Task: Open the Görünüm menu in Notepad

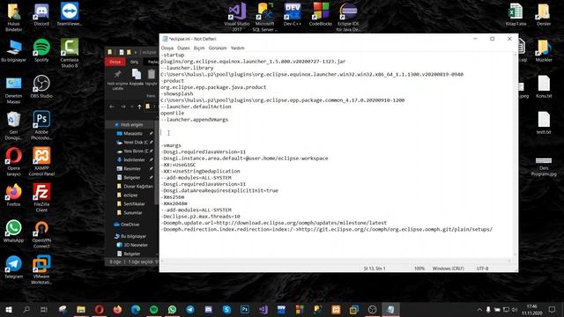Action: pyautogui.click(x=218, y=48)
